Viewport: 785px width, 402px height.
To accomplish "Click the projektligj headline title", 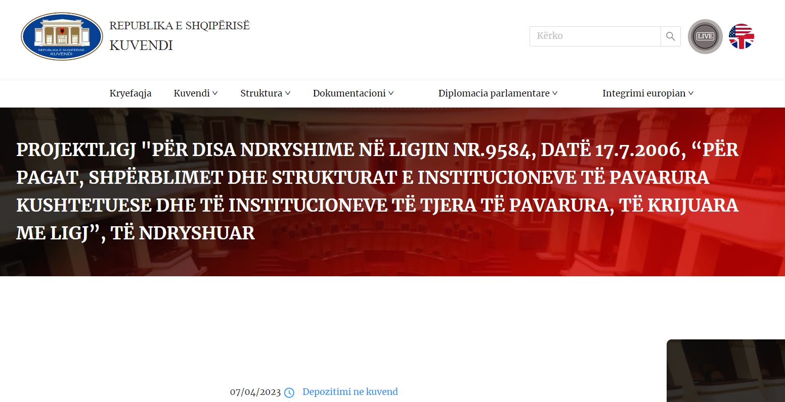I will tap(377, 191).
